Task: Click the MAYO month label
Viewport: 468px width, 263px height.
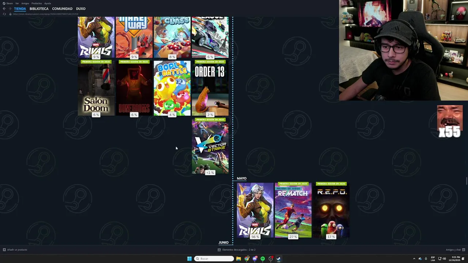Action: 242,178
